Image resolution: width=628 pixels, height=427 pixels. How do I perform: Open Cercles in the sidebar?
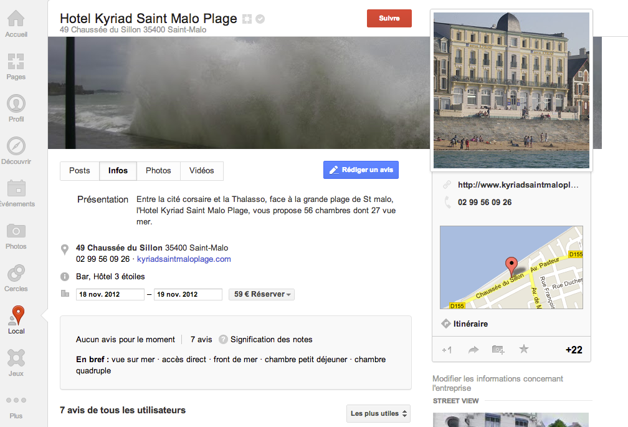click(16, 273)
